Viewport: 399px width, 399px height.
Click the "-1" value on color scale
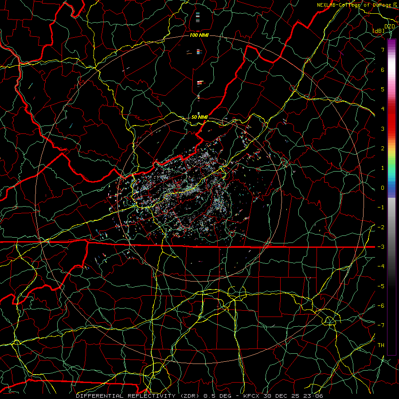pyautogui.click(x=381, y=207)
